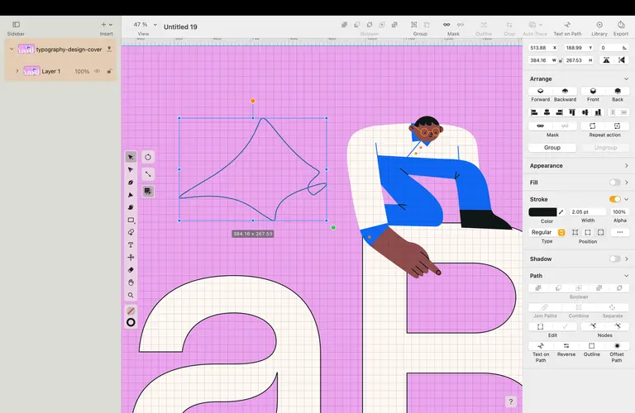The width and height of the screenshot is (635, 413).
Task: Click Forward in Arrange panel
Action: point(540,91)
